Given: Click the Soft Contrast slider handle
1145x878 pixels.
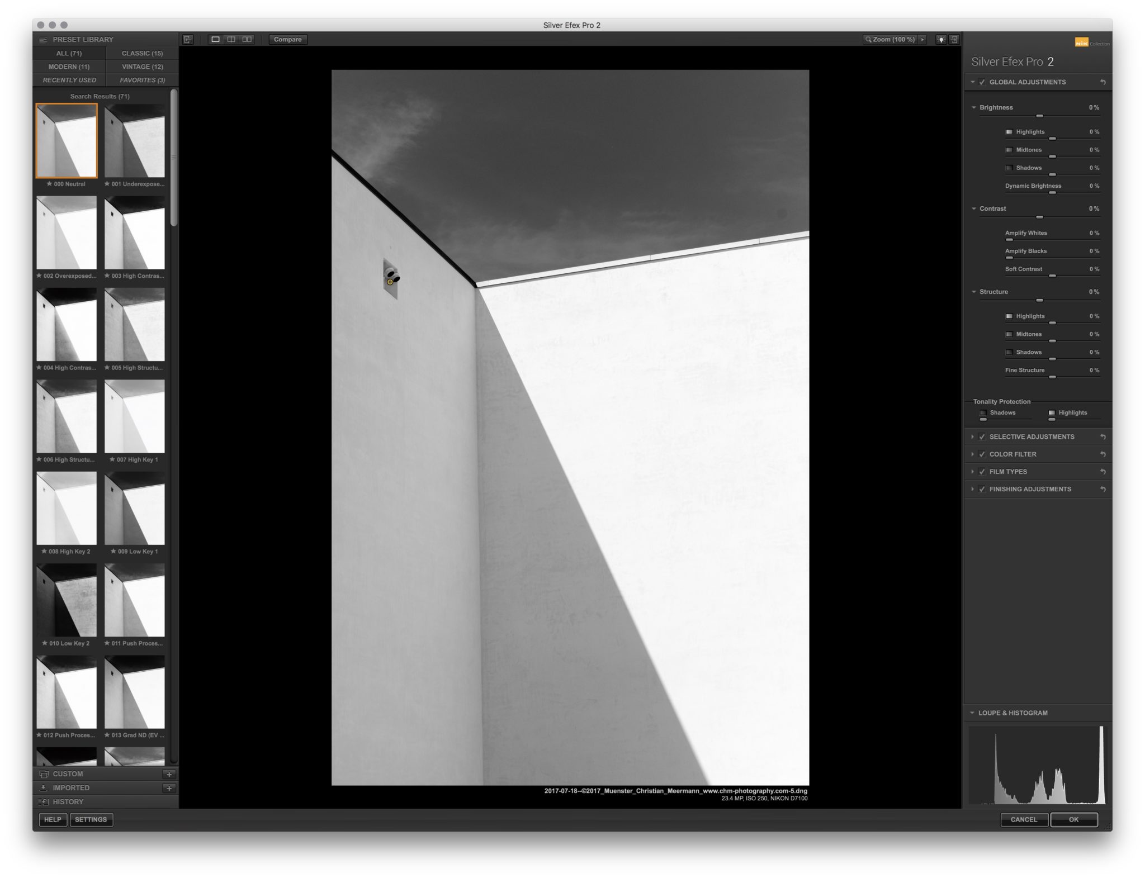Looking at the screenshot, I should click(1052, 276).
